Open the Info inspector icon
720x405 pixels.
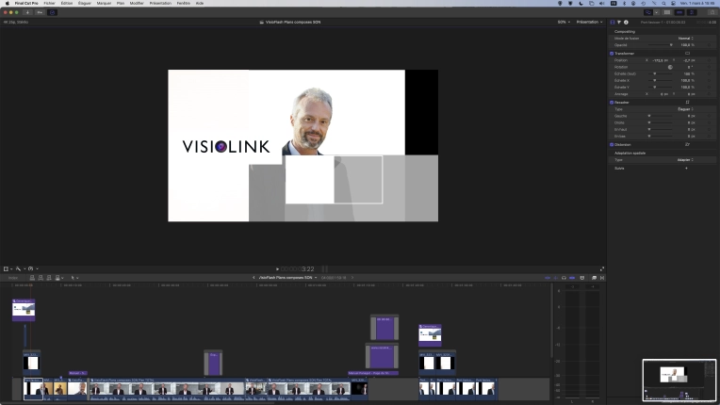626,22
